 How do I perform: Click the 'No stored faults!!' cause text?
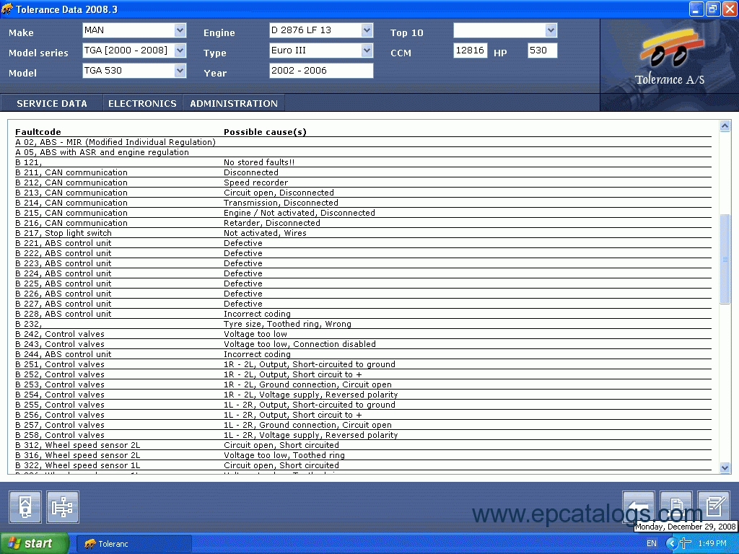259,162
